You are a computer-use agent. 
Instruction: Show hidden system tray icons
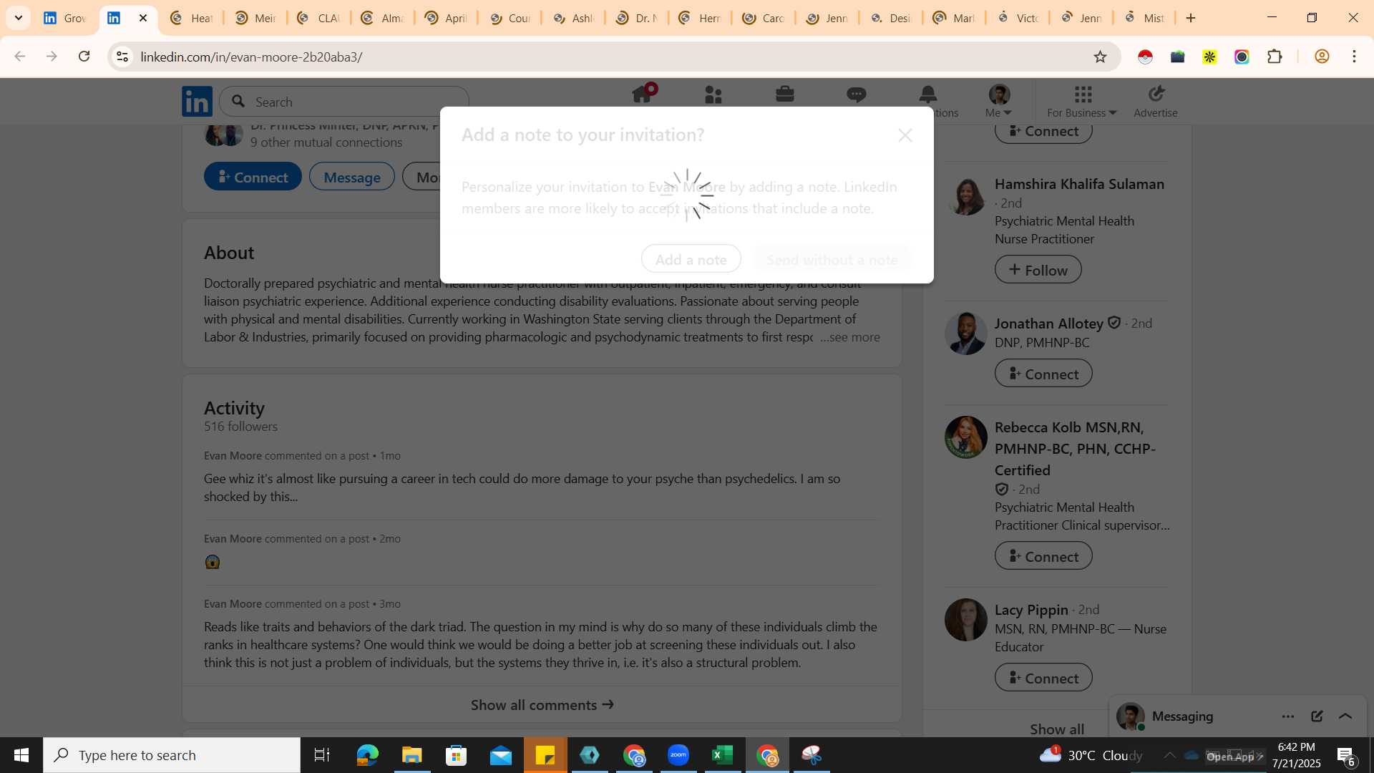pyautogui.click(x=1169, y=755)
